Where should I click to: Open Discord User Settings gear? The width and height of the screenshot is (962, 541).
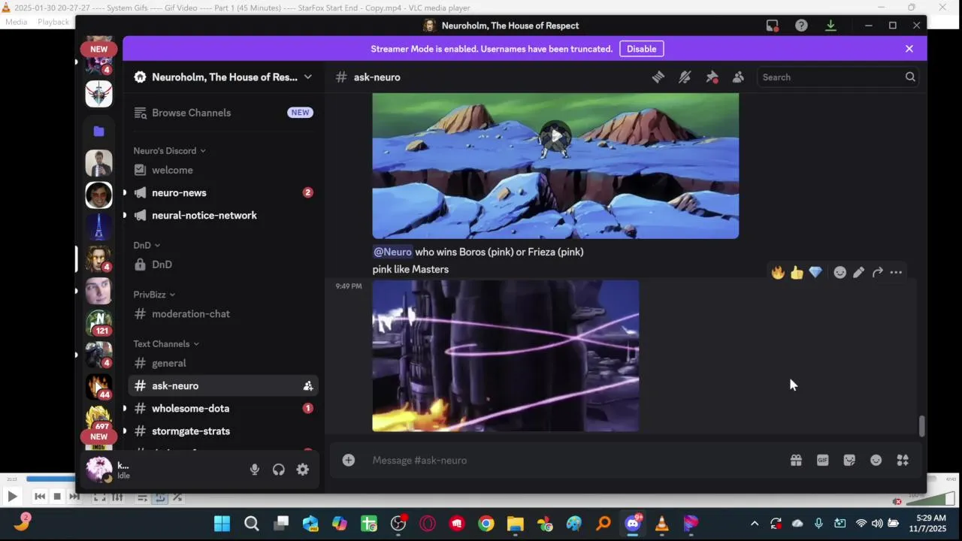click(303, 470)
